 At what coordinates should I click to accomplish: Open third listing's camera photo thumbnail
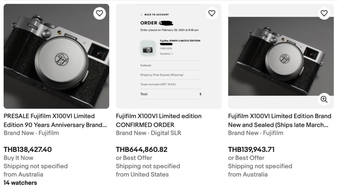point(281,57)
